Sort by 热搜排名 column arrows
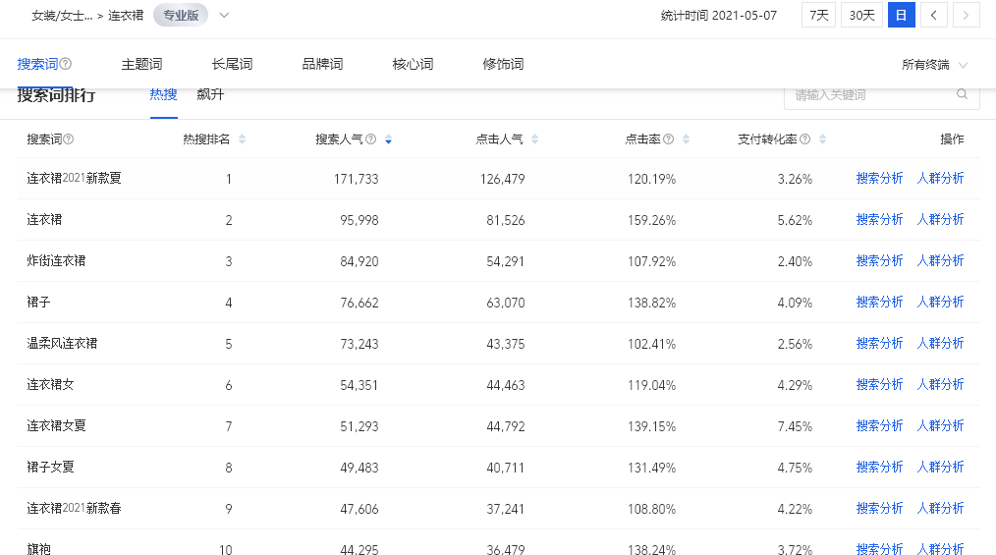This screenshot has width=996, height=555. 242,139
